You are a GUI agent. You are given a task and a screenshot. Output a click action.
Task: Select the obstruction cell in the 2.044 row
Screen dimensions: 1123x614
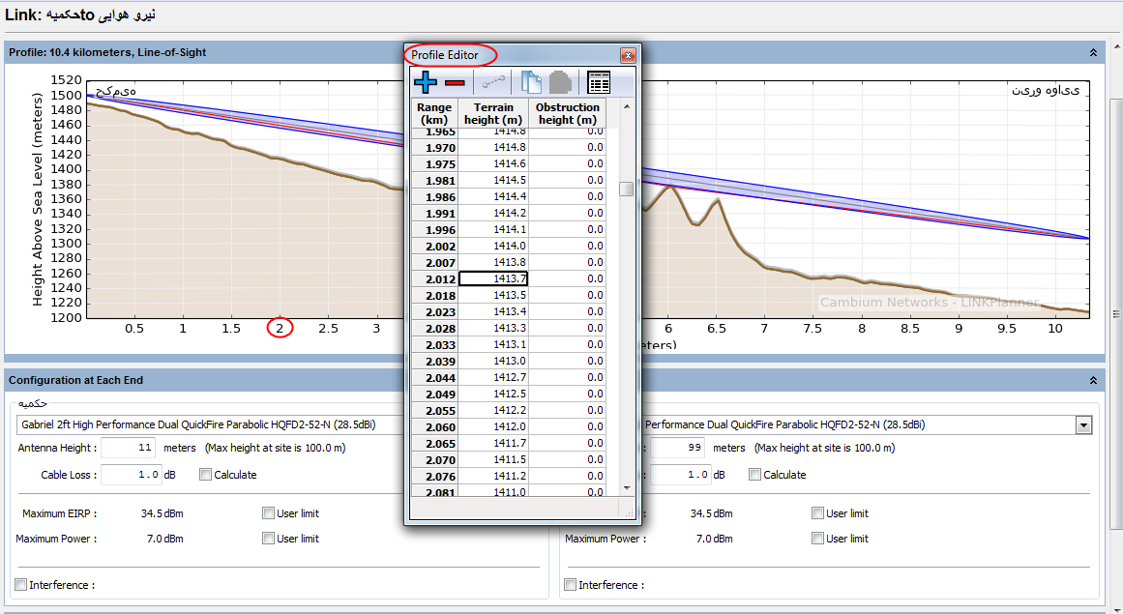point(567,377)
